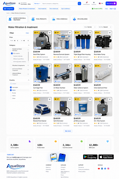The image size is (119, 179).
Task: Open the Reverse Osmosis System product image
Action: click(63, 40)
